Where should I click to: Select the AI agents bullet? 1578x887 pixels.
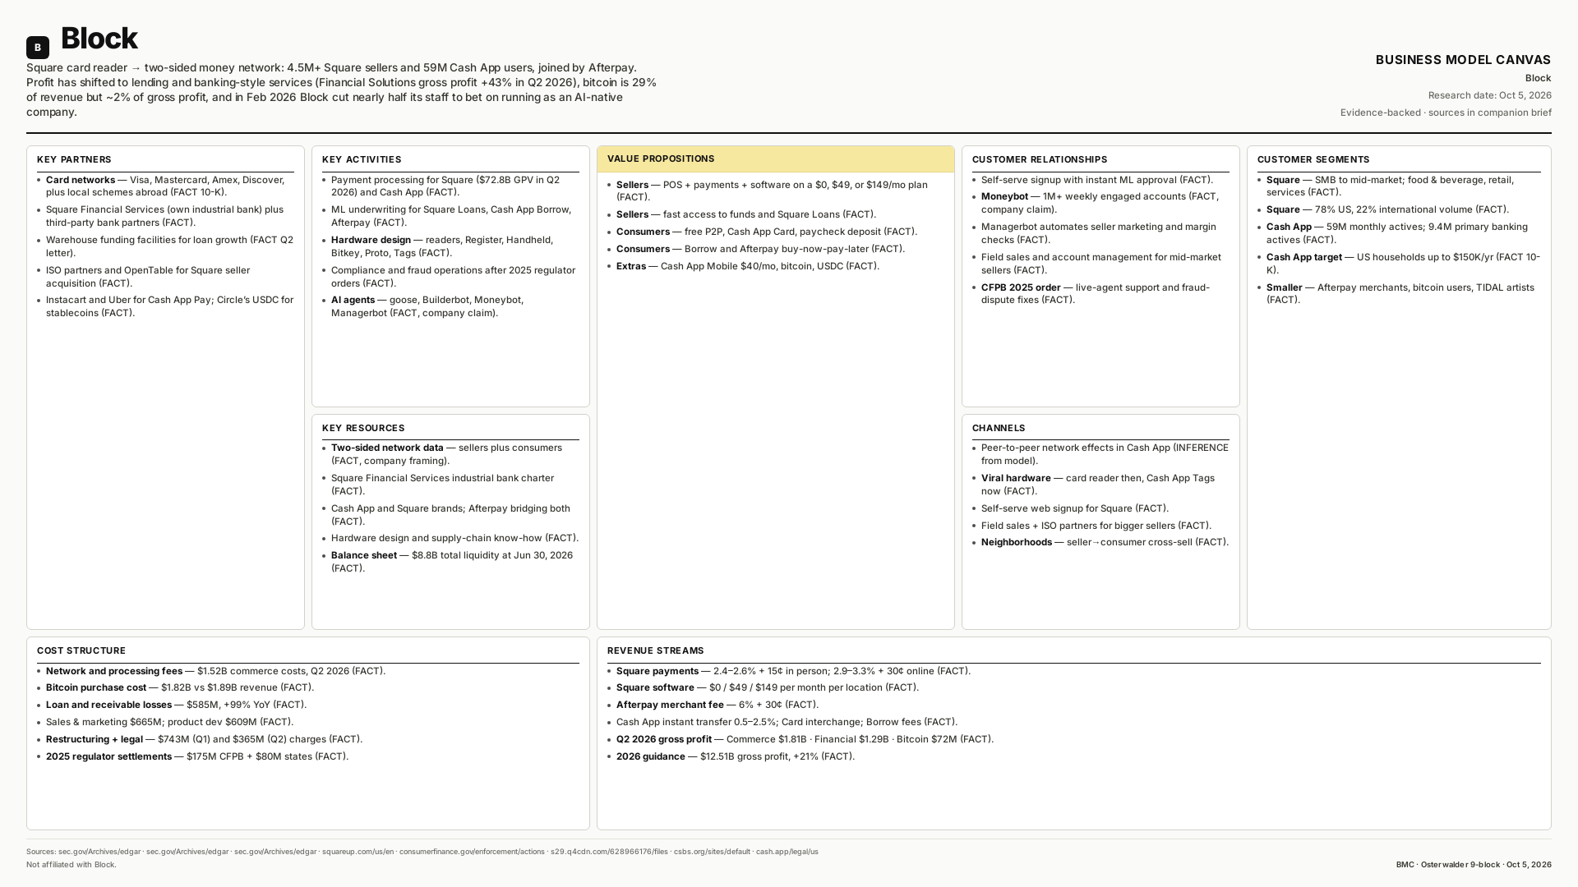click(x=450, y=306)
